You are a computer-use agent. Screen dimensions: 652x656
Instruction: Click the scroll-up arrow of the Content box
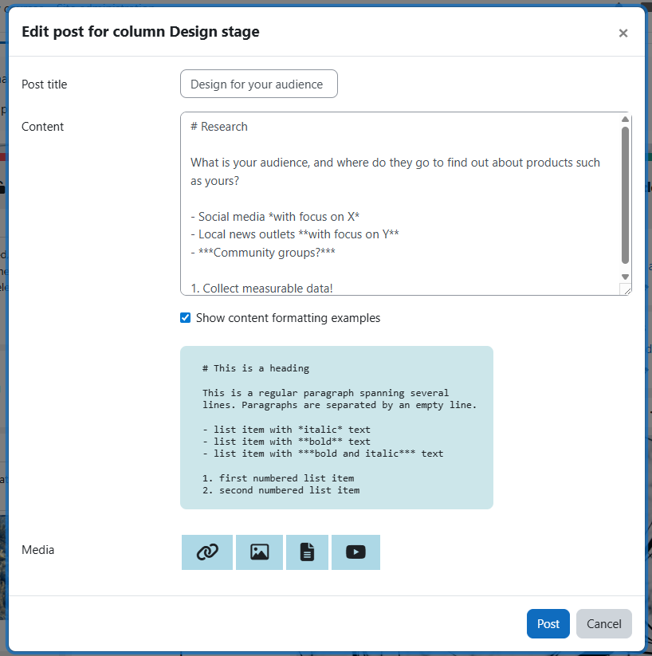pyautogui.click(x=624, y=119)
